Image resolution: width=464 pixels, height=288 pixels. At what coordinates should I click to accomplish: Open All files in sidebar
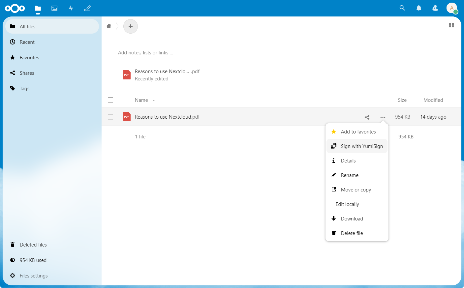(x=52, y=26)
